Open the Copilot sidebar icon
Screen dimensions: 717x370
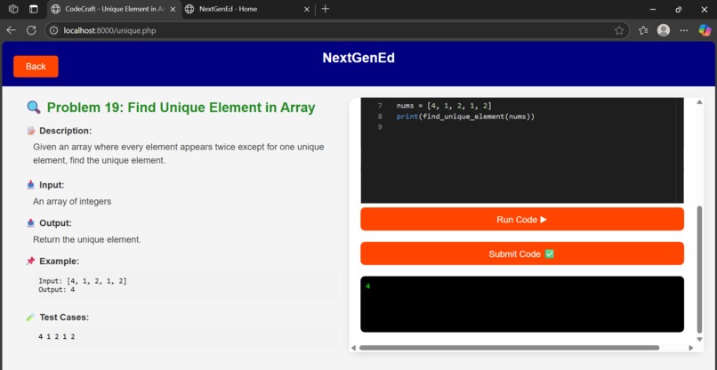coord(705,30)
